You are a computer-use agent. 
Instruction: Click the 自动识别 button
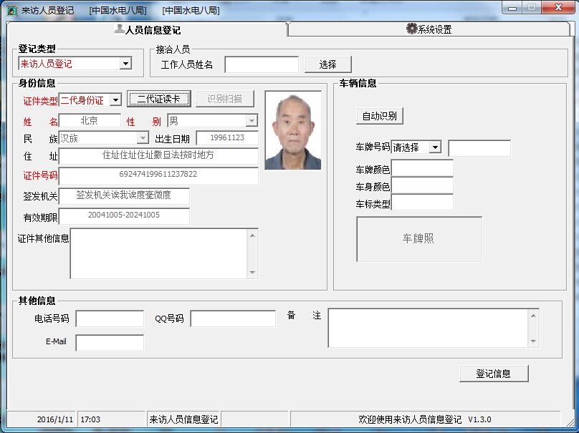380,116
